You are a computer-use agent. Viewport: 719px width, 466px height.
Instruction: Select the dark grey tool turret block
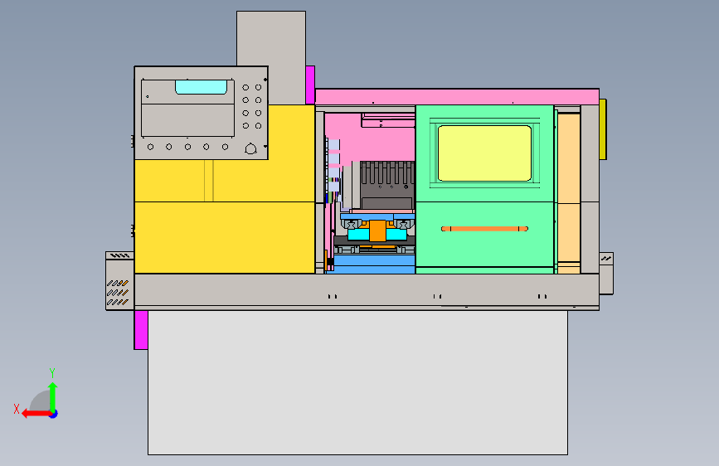point(387,185)
